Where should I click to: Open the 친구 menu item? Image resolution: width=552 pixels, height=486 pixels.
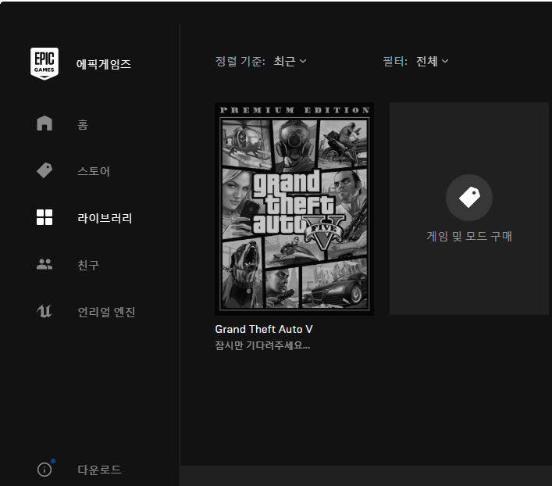(x=88, y=265)
